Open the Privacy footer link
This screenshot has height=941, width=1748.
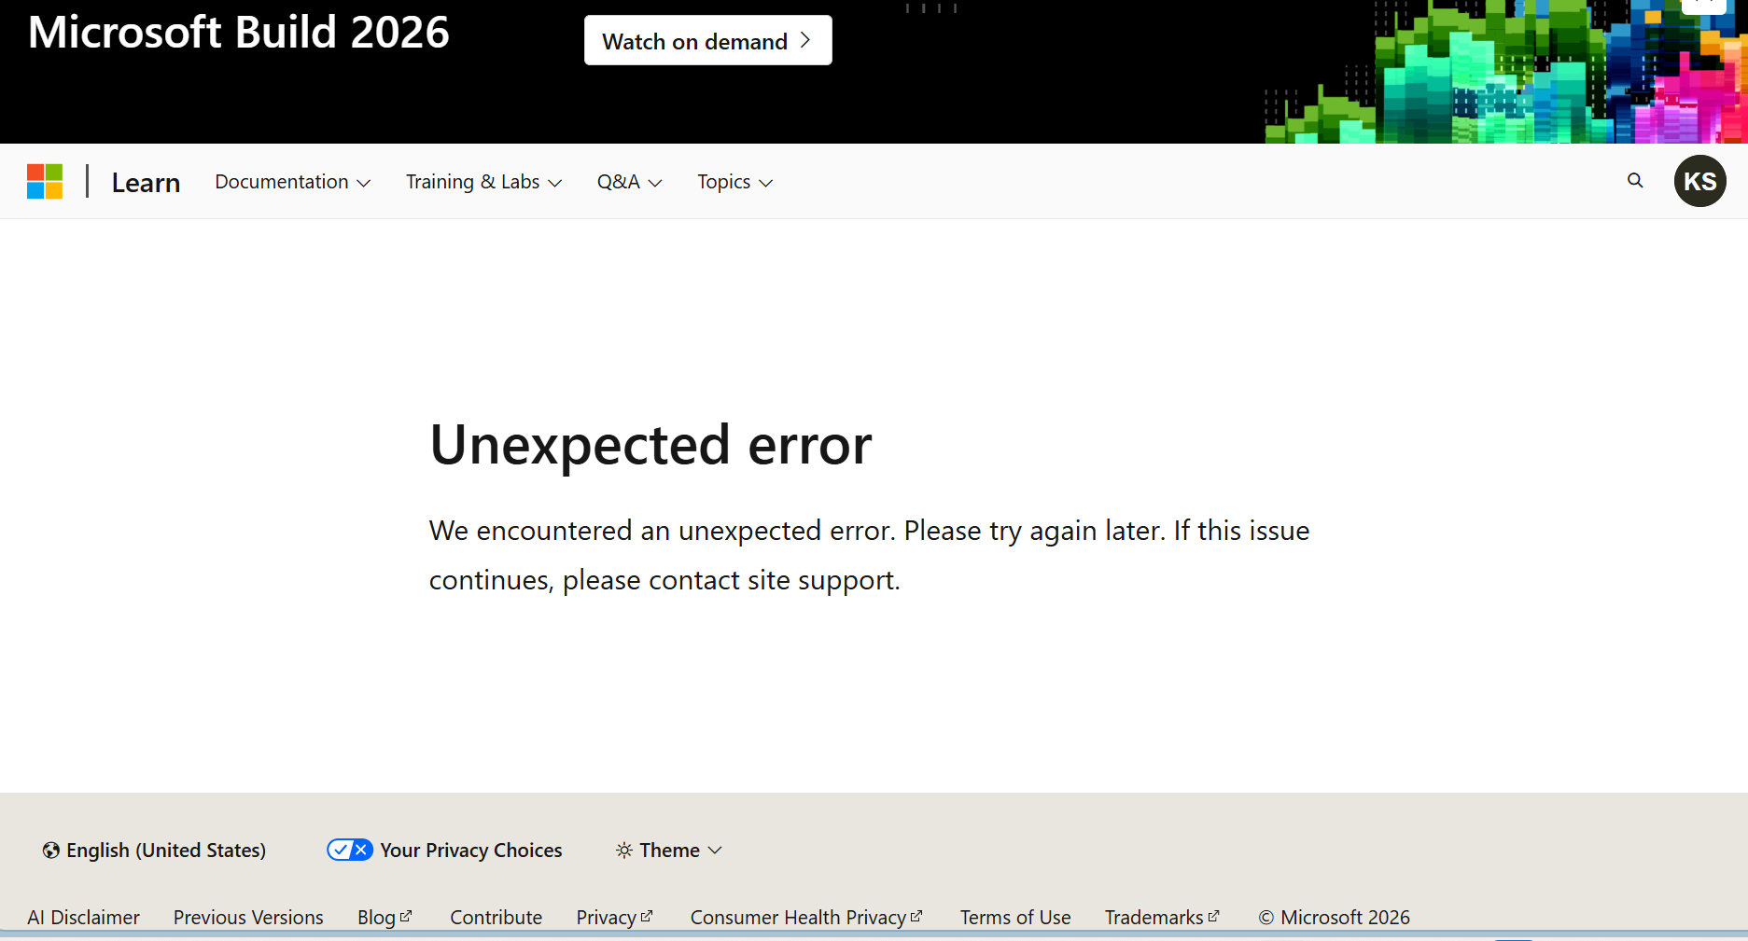614,918
